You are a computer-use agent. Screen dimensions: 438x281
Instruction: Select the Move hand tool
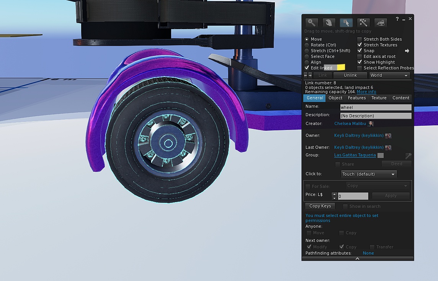(329, 23)
